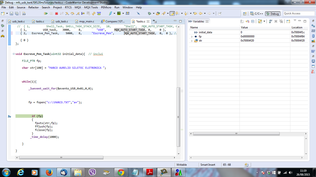Select the Debug perspective button

pos(273,14)
